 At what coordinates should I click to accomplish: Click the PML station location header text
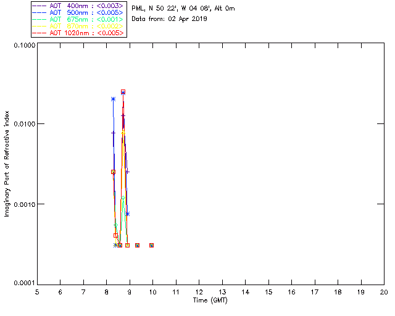(183, 9)
